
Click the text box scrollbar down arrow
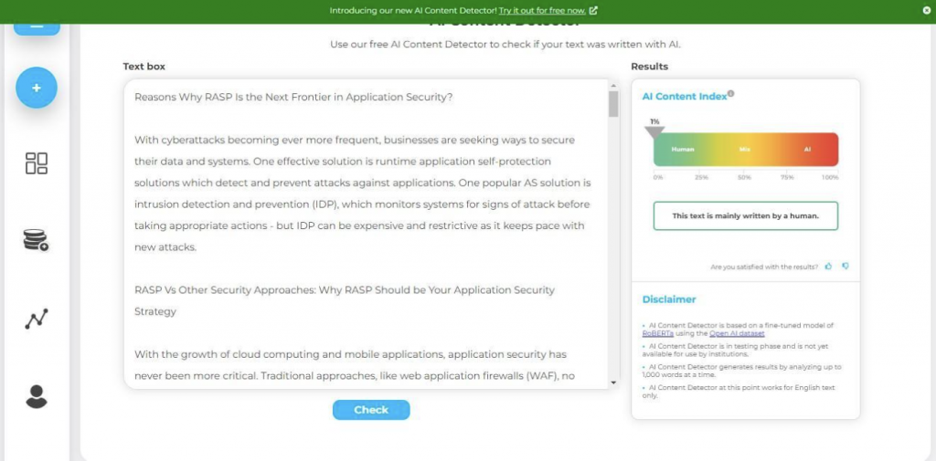point(613,382)
